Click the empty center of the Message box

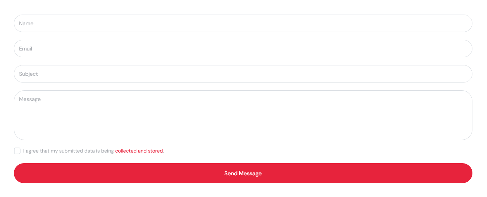pyautogui.click(x=243, y=117)
